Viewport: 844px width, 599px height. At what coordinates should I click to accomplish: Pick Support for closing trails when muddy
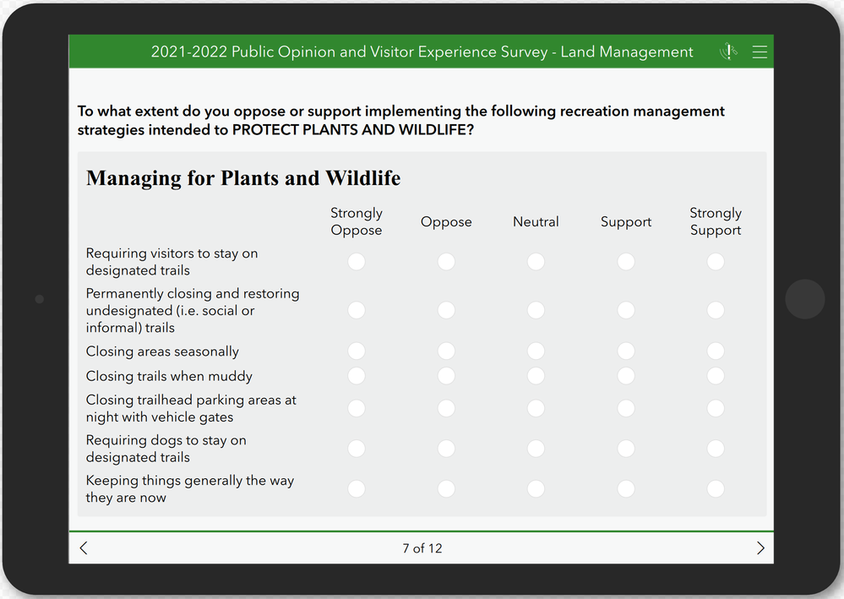(626, 376)
